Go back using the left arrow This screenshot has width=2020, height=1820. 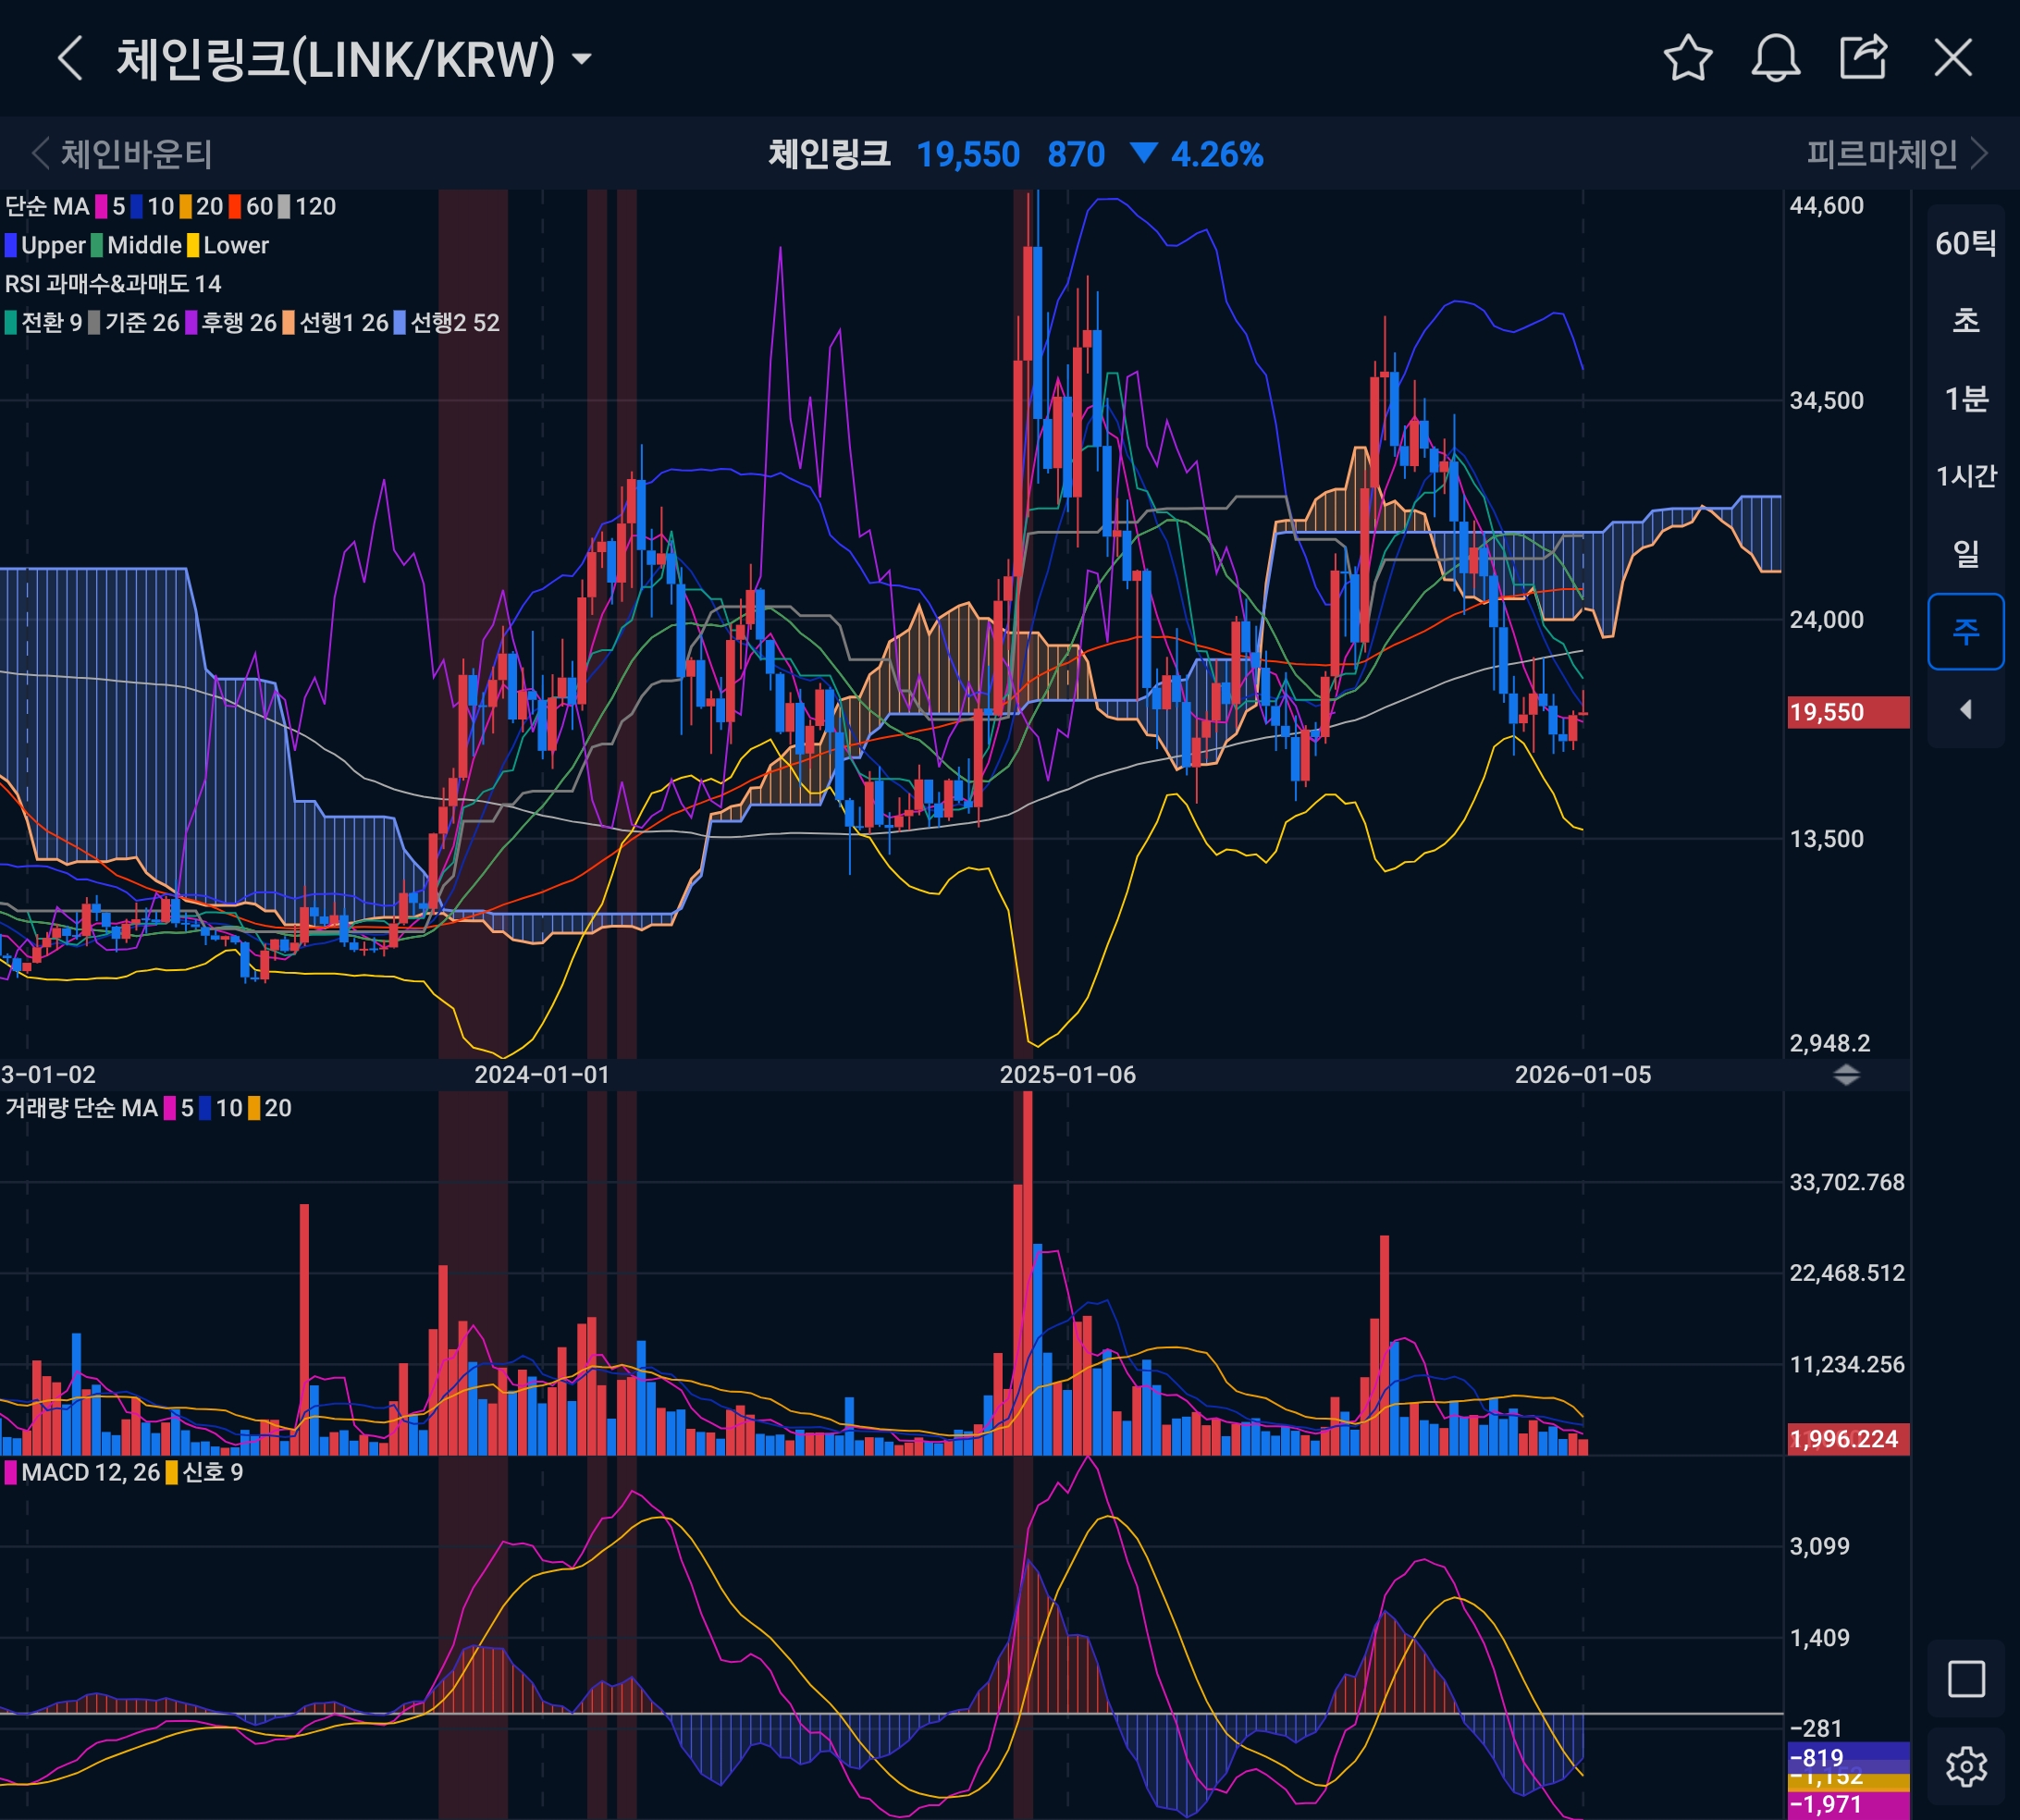70,58
